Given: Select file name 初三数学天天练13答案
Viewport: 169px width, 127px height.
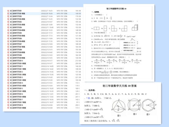Looking at the screenshot, I should click(18, 80).
